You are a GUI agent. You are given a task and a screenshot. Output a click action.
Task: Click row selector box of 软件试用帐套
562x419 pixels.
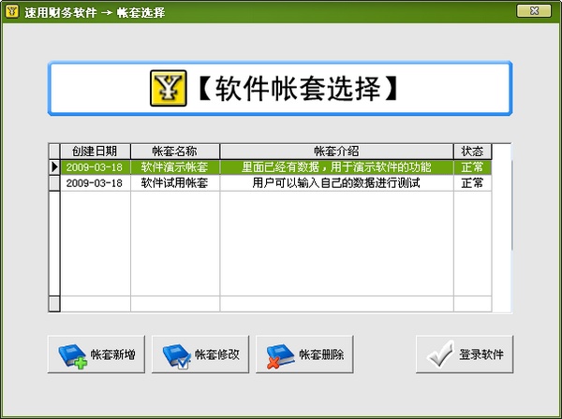(x=54, y=182)
